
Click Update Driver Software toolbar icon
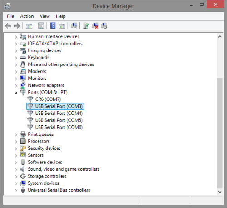86,26
